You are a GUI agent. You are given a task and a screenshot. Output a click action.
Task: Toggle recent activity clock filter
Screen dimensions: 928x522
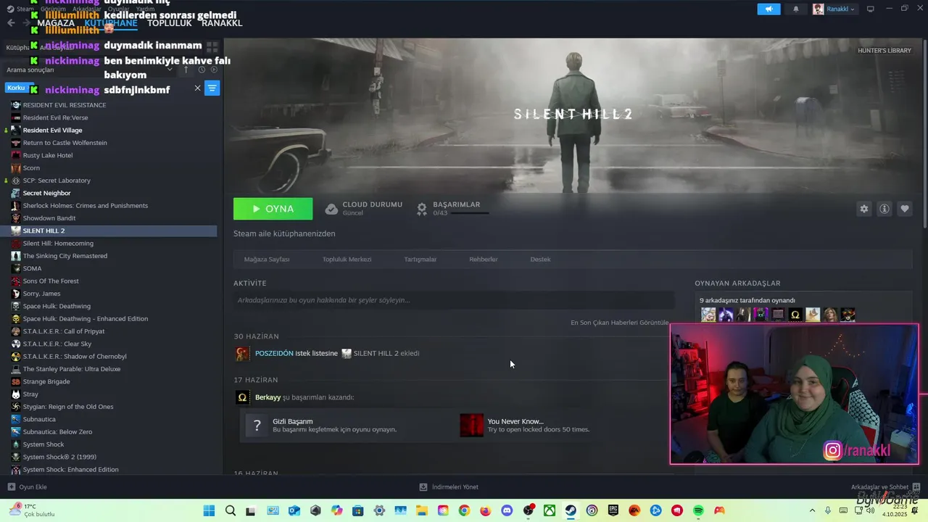[x=202, y=70]
